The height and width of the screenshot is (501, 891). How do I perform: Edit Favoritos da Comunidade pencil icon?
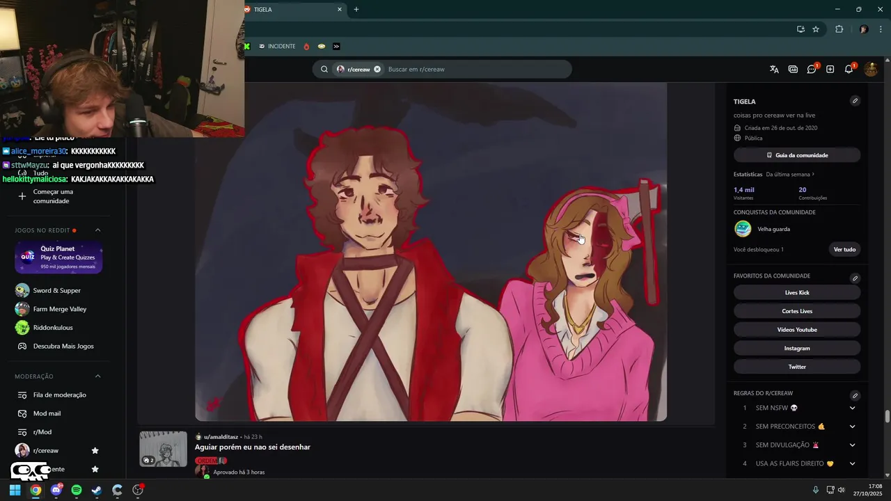point(855,278)
